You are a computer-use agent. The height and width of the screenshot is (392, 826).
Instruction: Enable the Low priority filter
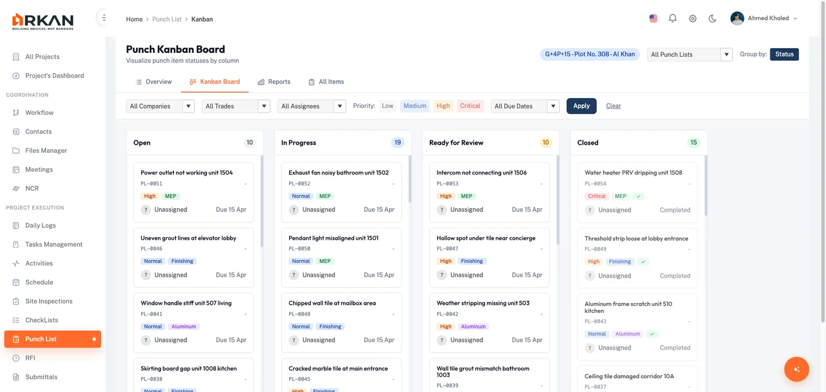click(x=387, y=106)
